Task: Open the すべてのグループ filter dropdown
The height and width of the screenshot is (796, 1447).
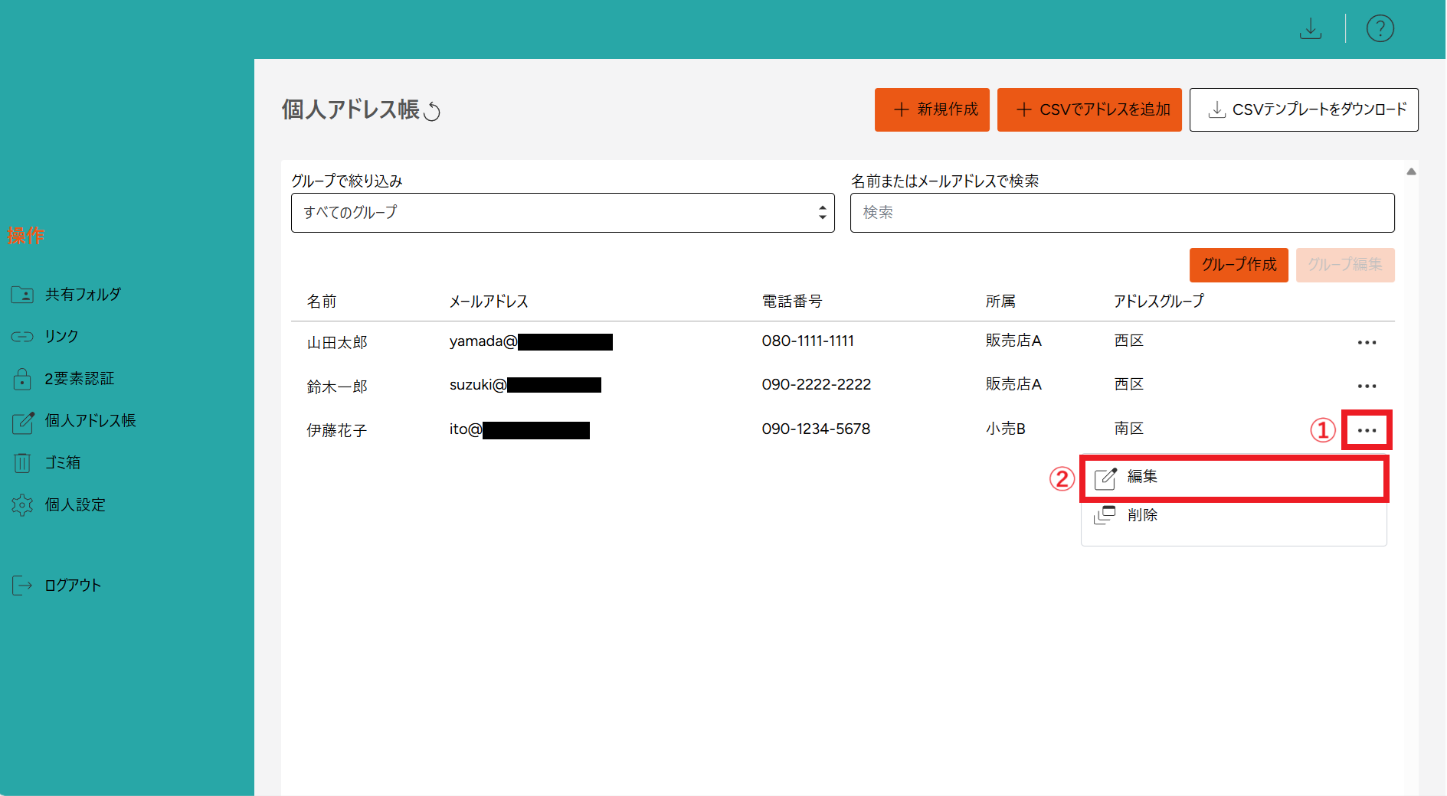Action: click(563, 213)
